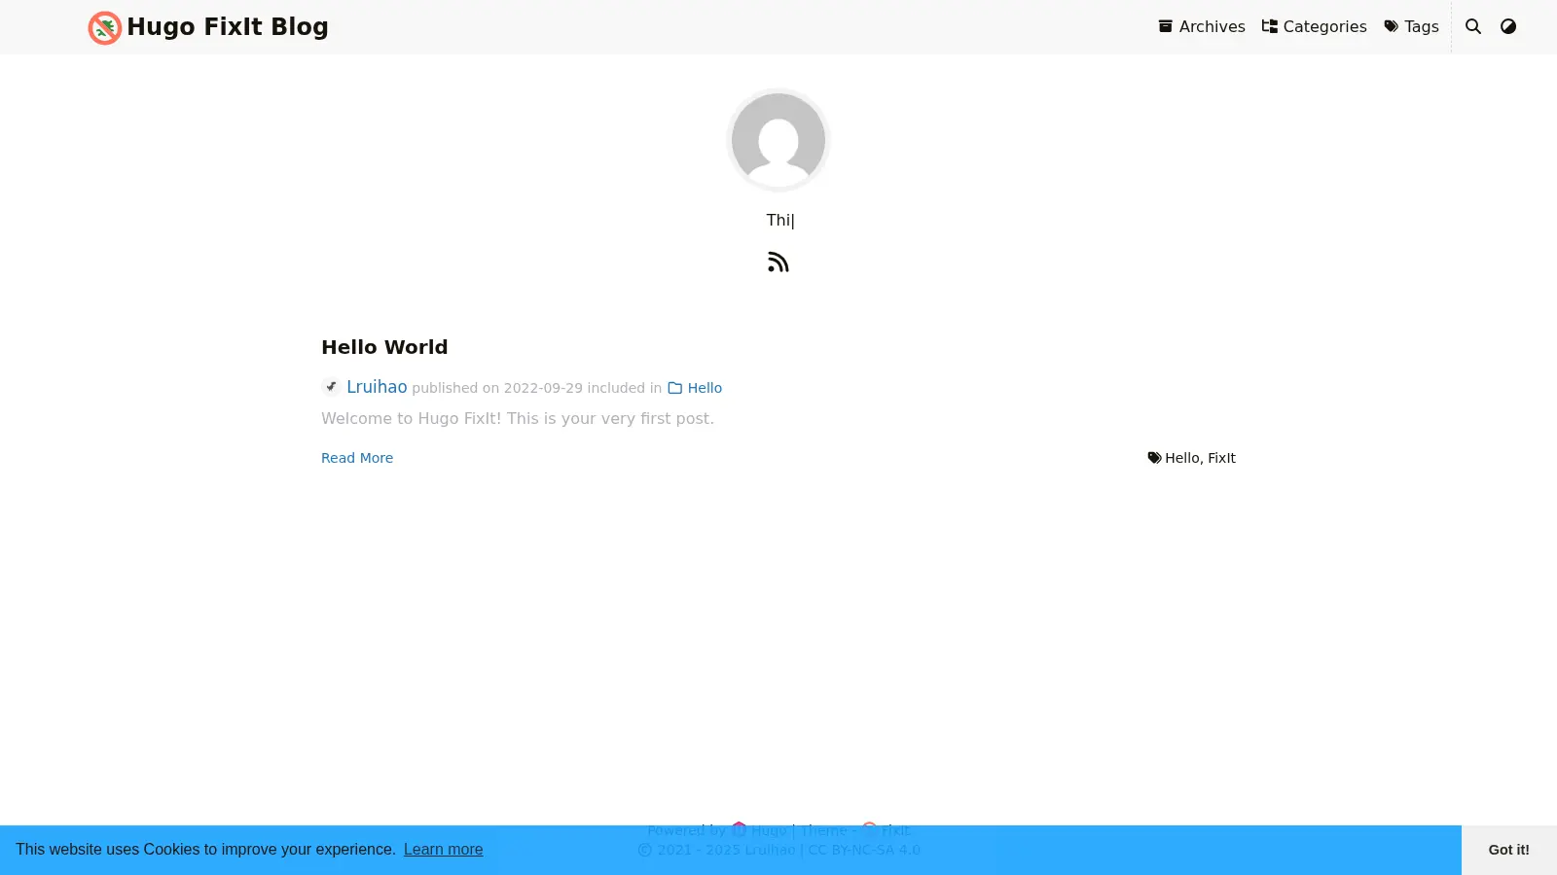This screenshot has width=1557, height=875.
Task: Open the Hugo FixIt Blog home title
Action: [x=228, y=27]
